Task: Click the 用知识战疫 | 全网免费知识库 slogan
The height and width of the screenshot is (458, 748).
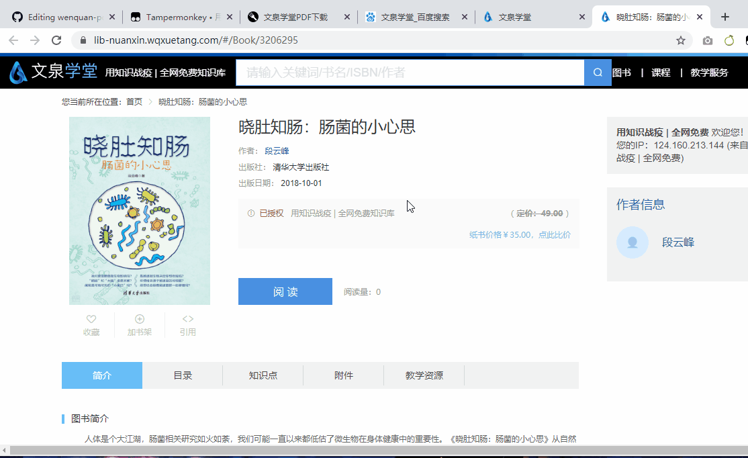Action: coord(165,73)
